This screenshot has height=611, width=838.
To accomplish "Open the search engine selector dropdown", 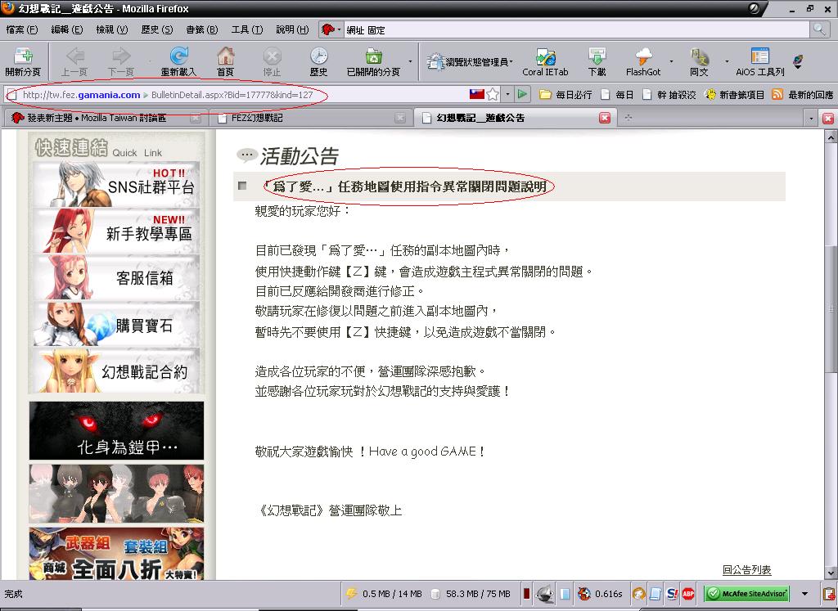I will tap(331, 29).
